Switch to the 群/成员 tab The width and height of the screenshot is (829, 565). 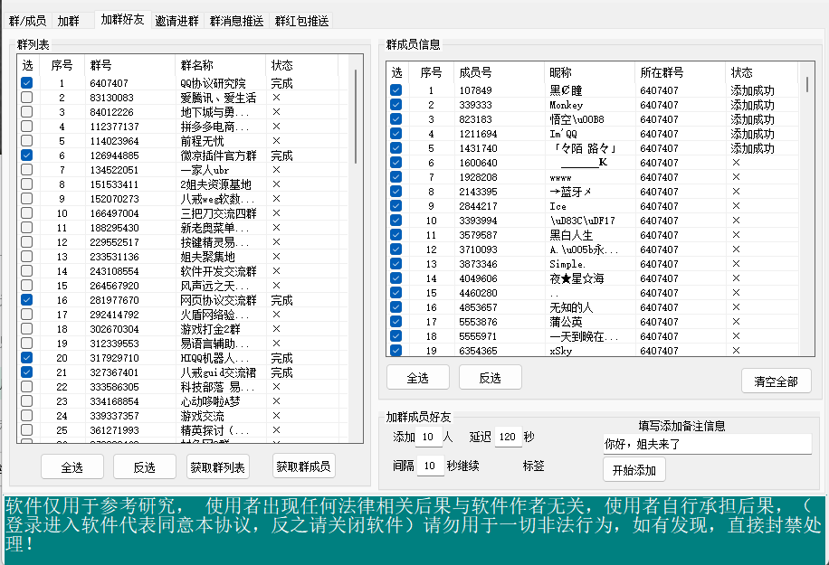(x=27, y=20)
